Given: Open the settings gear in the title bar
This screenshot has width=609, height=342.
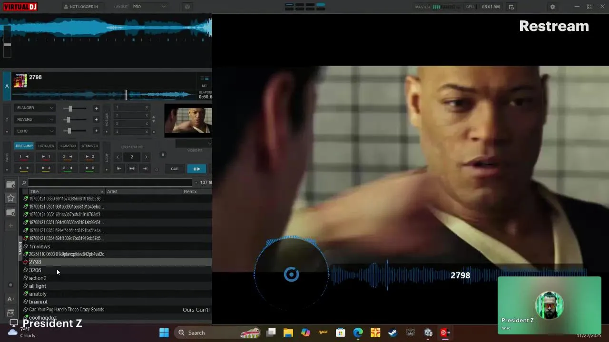Looking at the screenshot, I should pyautogui.click(x=552, y=7).
